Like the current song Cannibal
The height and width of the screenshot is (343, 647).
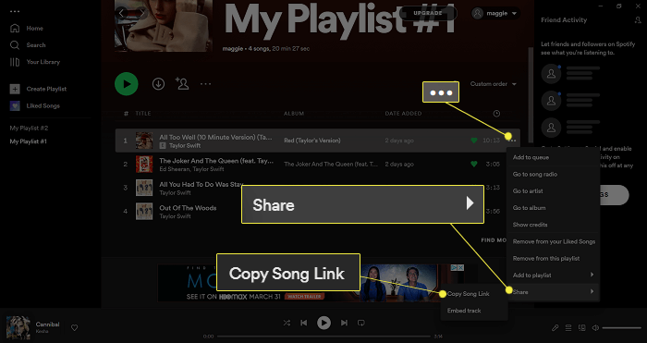[x=74, y=327]
